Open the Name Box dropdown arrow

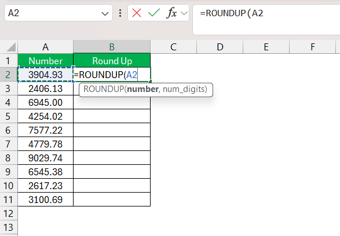pyautogui.click(x=105, y=14)
